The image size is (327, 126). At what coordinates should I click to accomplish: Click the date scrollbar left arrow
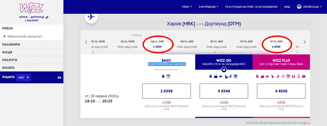[93, 53]
